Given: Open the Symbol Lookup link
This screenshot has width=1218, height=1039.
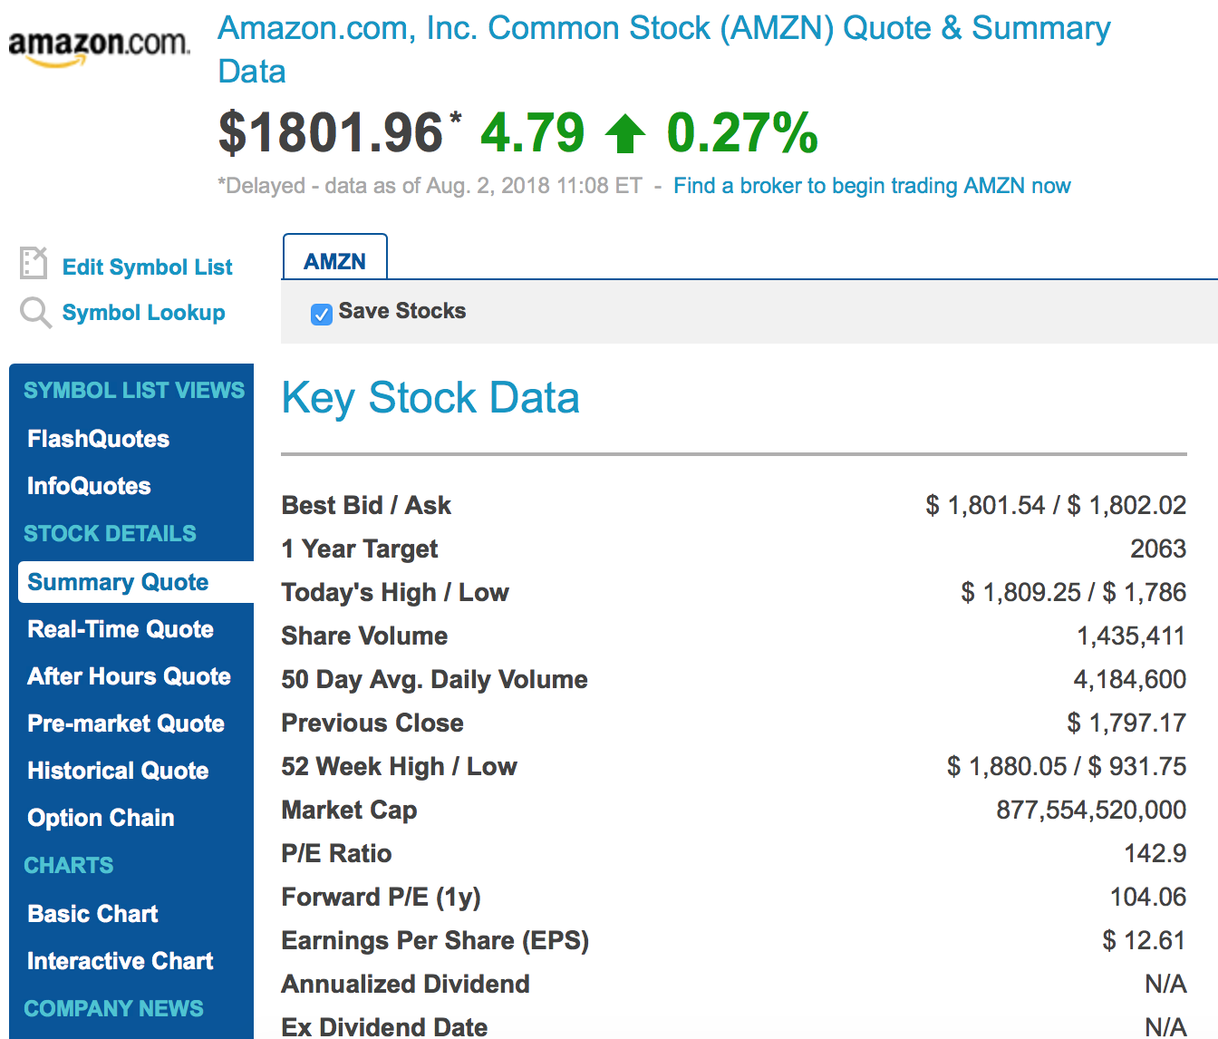Looking at the screenshot, I should coord(143,313).
